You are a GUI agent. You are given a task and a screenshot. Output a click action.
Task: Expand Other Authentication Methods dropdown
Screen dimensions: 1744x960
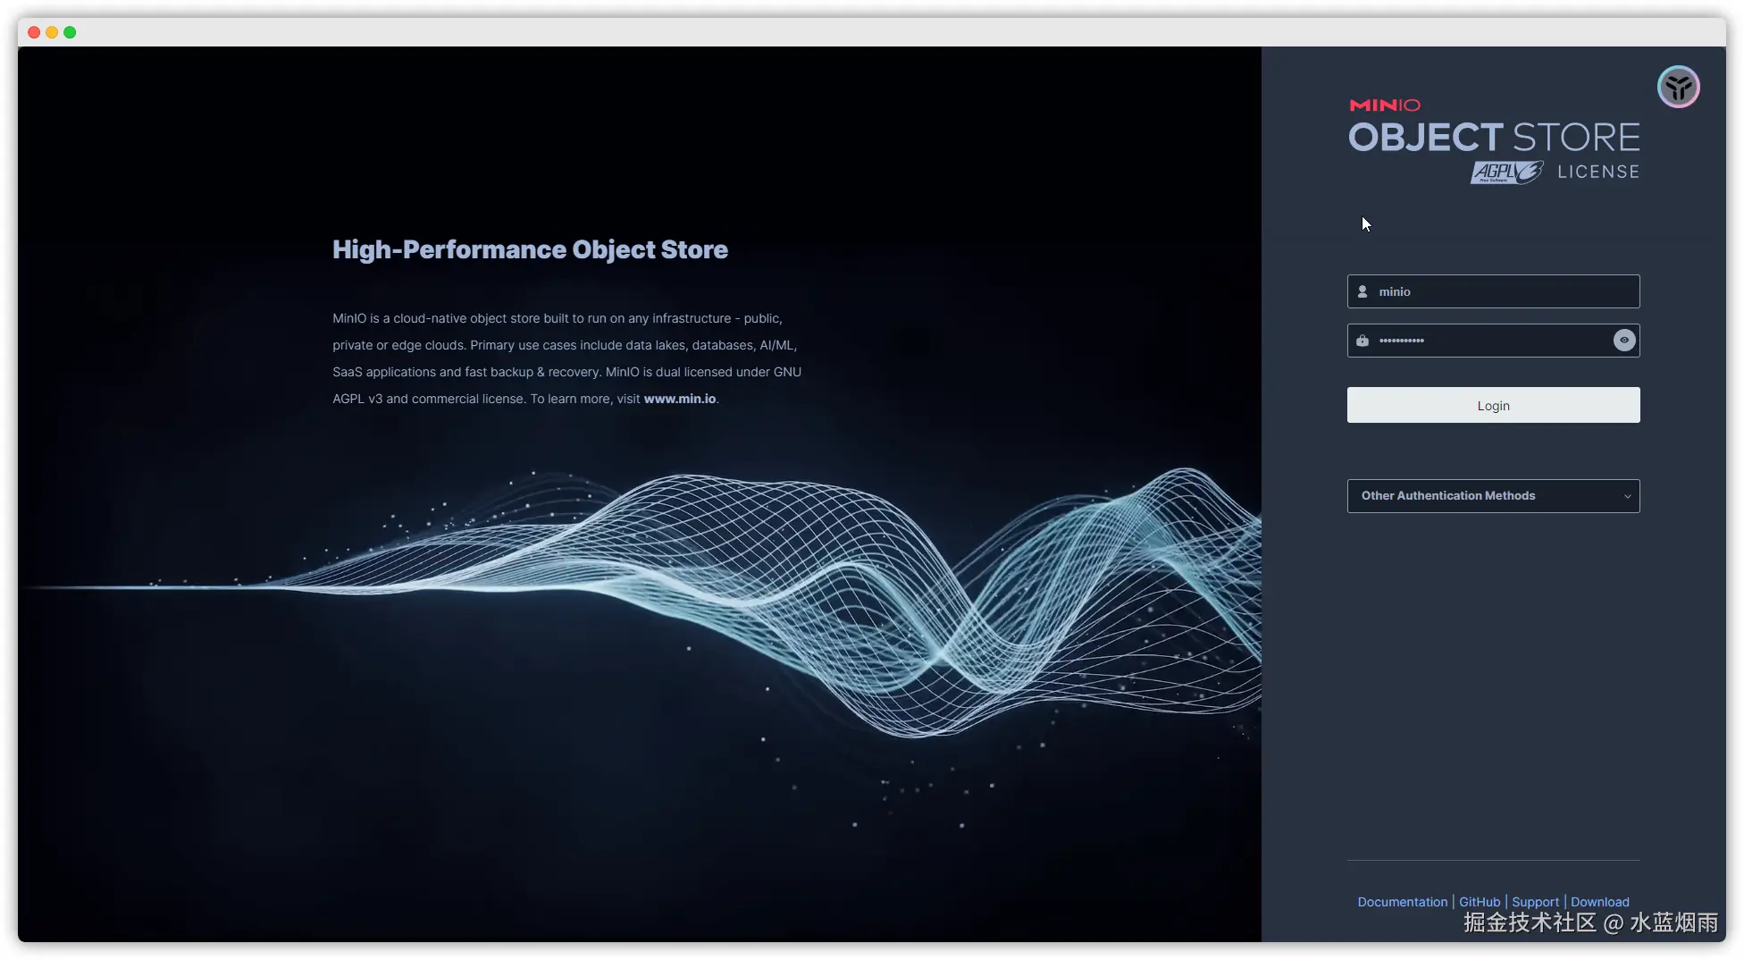pyautogui.click(x=1493, y=496)
